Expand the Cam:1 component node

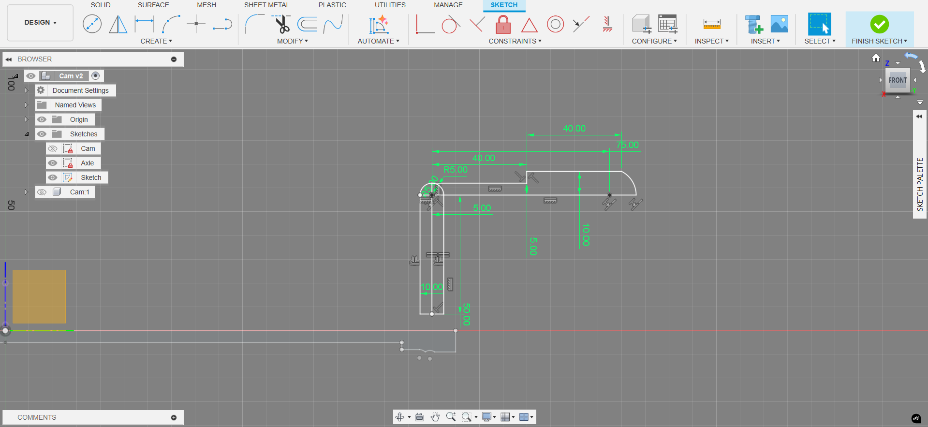point(27,192)
